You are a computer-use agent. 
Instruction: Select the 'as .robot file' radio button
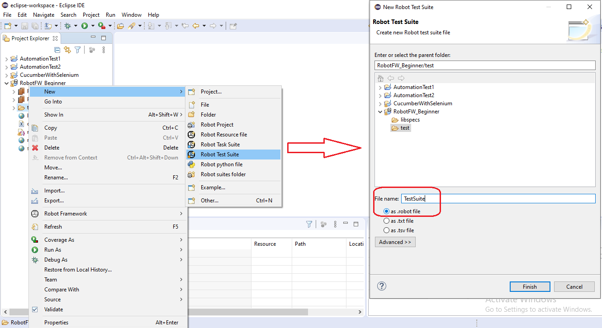tap(386, 211)
